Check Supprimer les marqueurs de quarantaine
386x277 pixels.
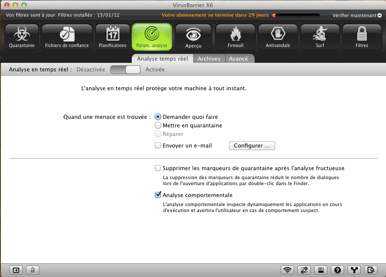158,168
